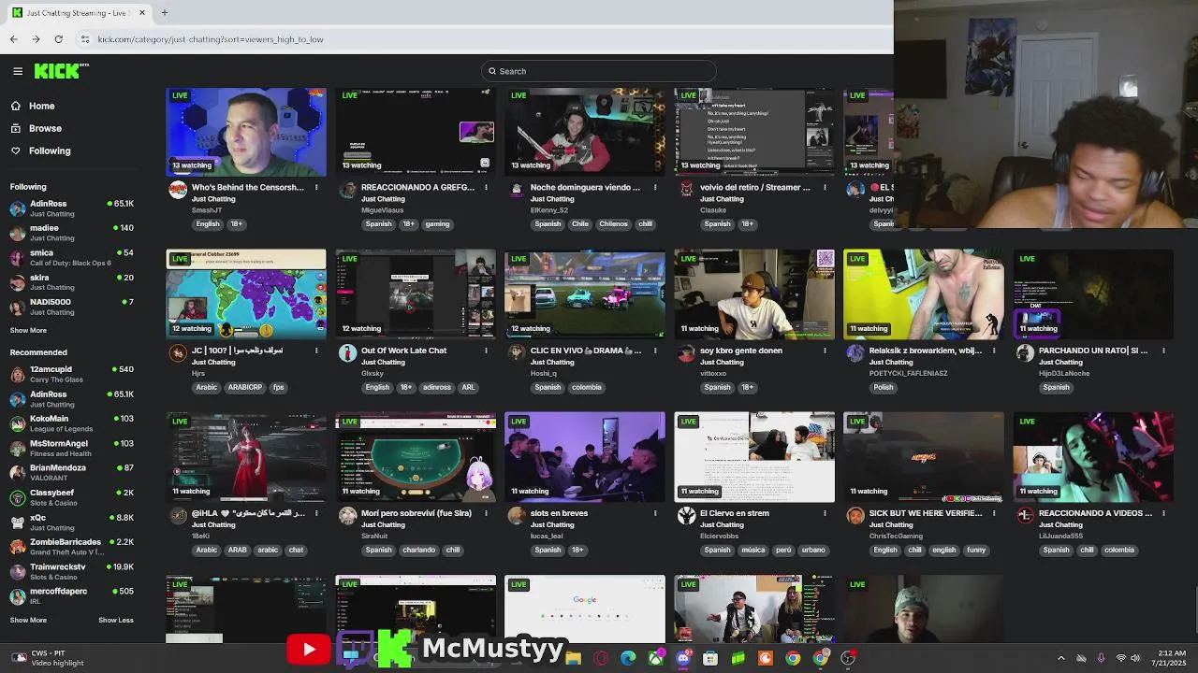Launch Opera browser from taskbar
Viewport: 1198px width, 673px height.
[601, 658]
